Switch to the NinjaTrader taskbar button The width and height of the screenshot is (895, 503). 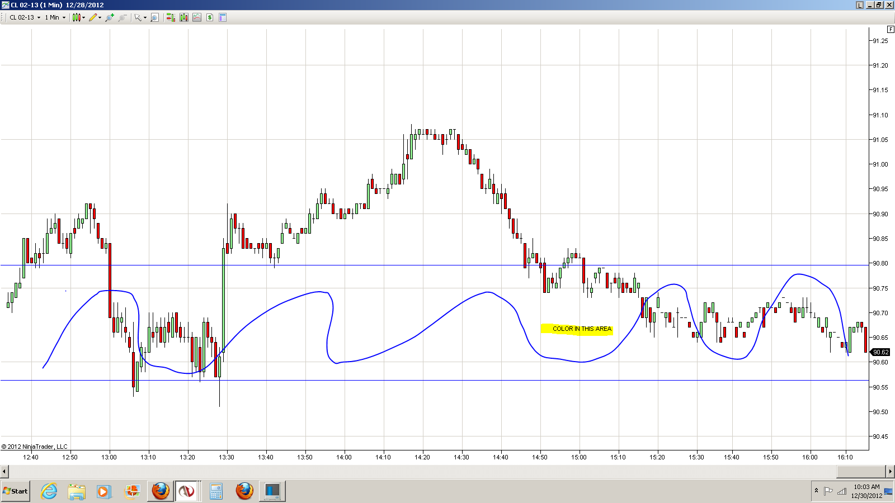[187, 491]
